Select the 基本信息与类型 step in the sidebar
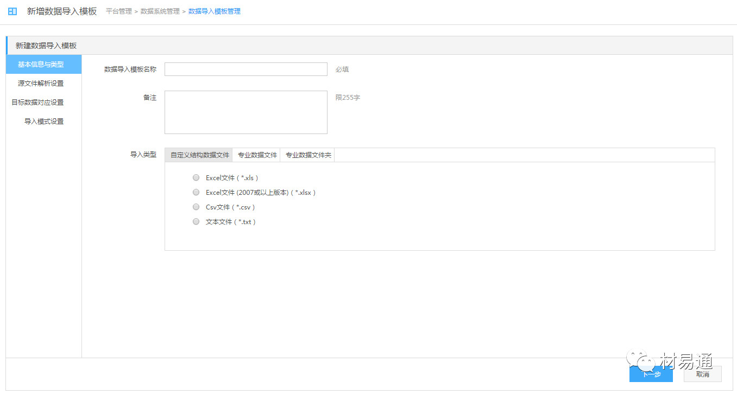 [x=41, y=65]
